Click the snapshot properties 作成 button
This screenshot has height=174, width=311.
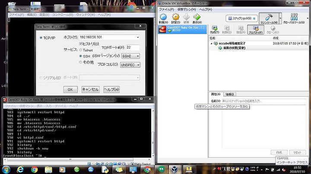pos(279,152)
